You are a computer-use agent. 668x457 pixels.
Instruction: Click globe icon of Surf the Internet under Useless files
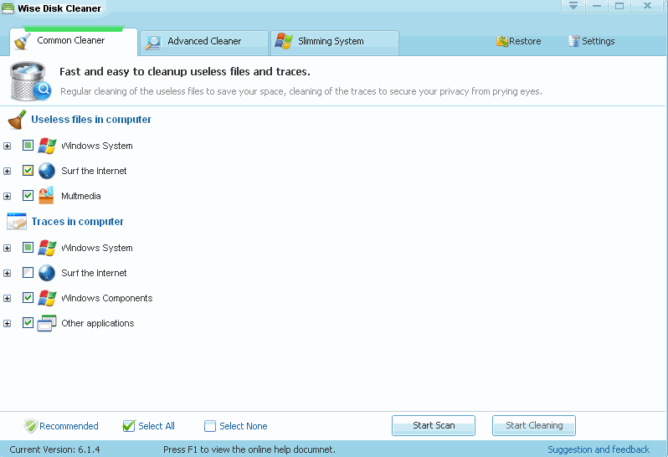point(47,171)
